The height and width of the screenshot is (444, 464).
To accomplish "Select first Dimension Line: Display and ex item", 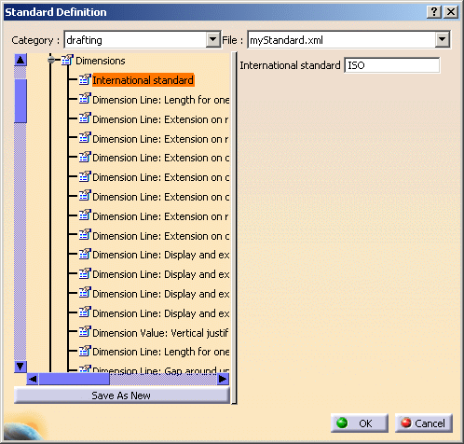I will 161,255.
